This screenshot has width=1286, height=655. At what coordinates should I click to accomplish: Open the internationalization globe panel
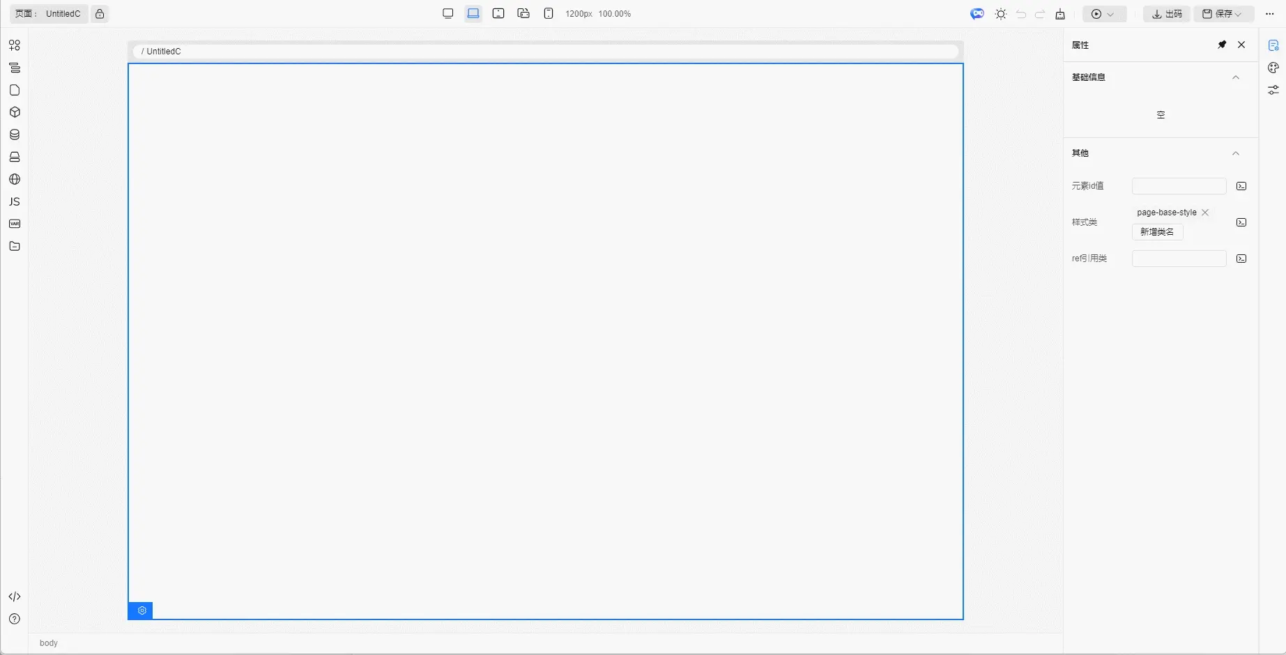pyautogui.click(x=15, y=179)
